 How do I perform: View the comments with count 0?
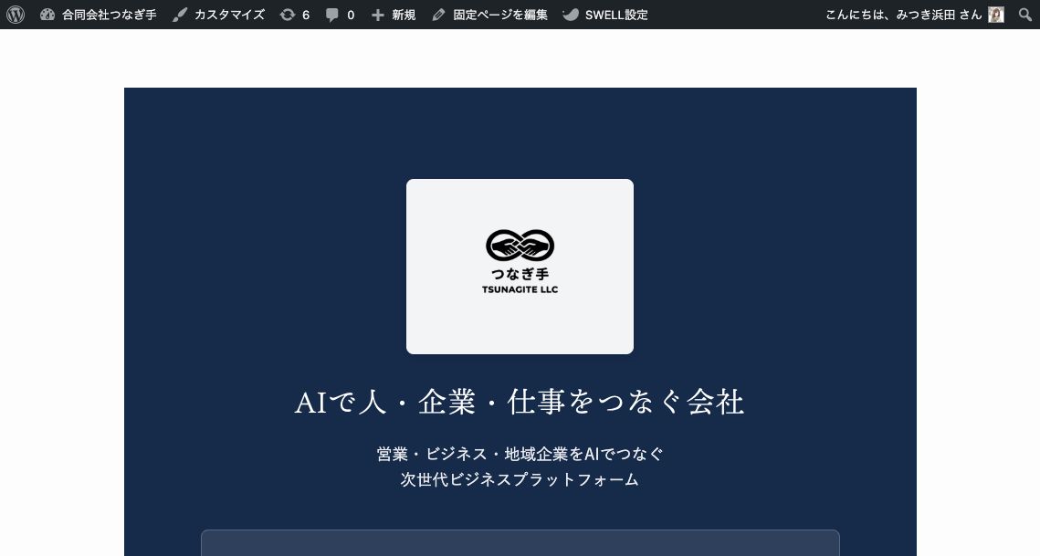pos(341,15)
